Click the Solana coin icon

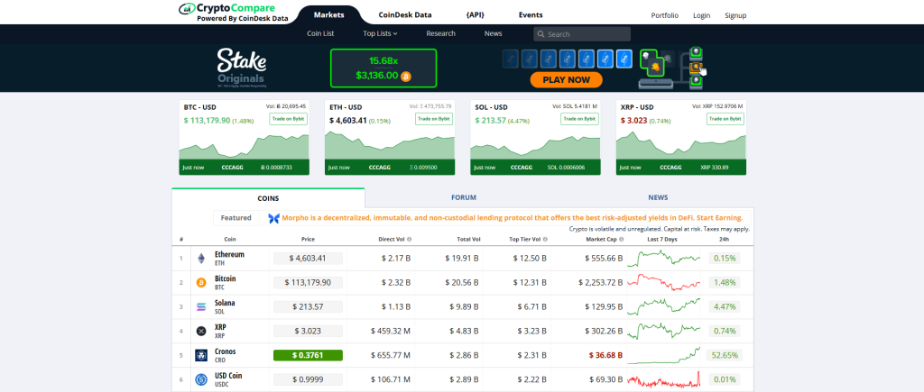click(x=201, y=306)
